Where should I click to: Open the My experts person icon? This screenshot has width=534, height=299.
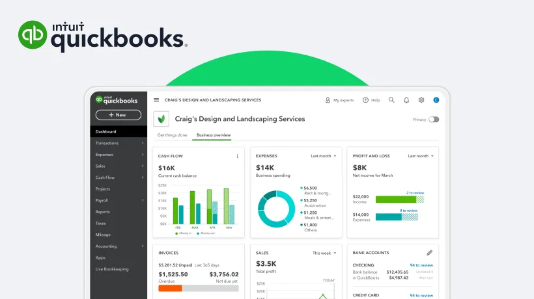pos(328,100)
